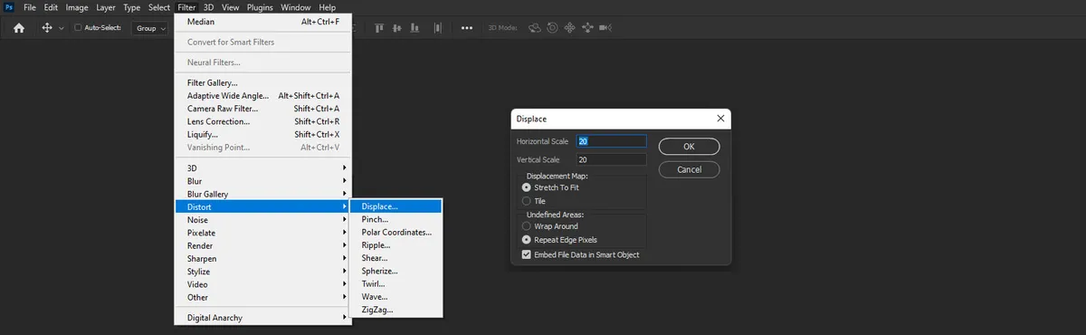Select Tile radio button
Screen dimensions: 1086x335
click(x=527, y=201)
